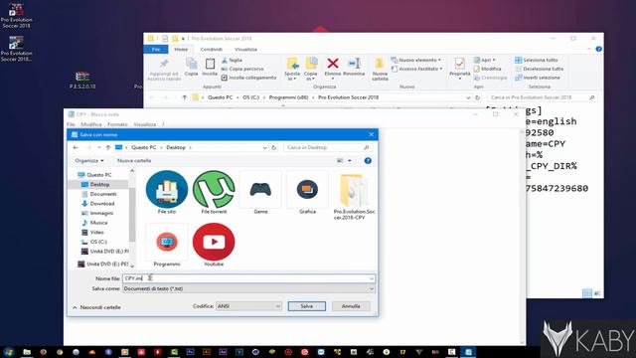Expand the Nome file history dropdown
Viewport: 636px width, 358px height.
(371, 278)
